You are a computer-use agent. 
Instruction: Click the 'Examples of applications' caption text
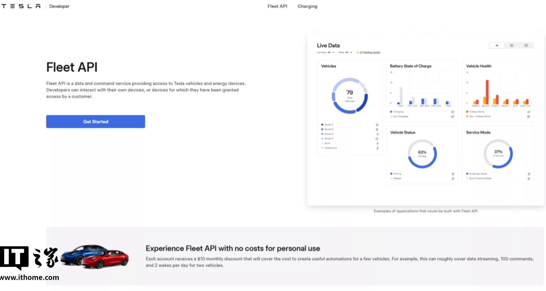[x=426, y=211]
